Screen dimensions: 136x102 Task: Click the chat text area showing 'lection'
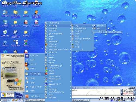point(96,92)
